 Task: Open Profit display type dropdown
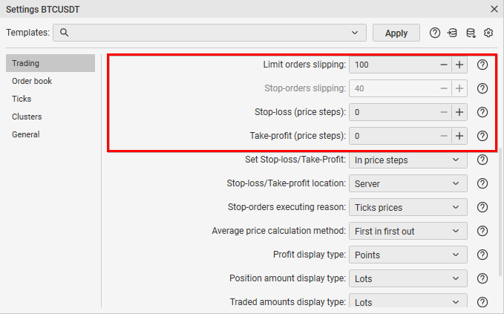408,255
